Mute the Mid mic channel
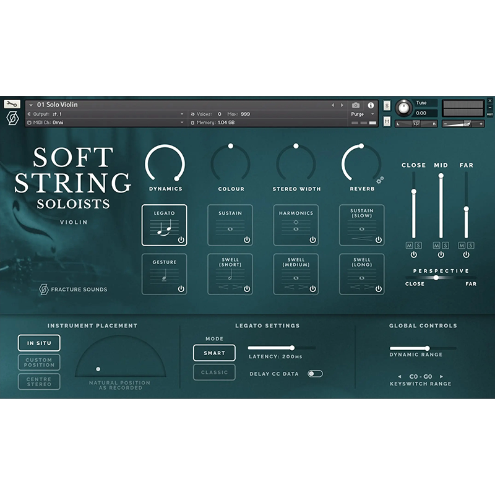Image resolution: width=495 pixels, height=495 pixels. pyautogui.click(x=437, y=245)
